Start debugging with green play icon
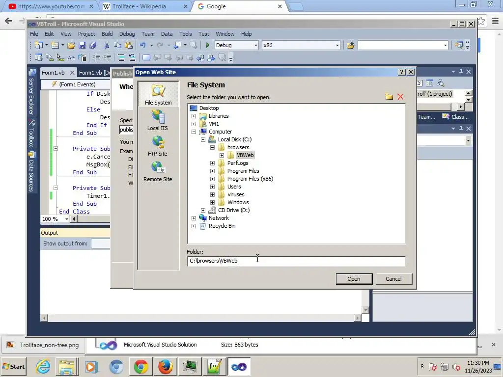503x377 pixels. click(x=208, y=45)
